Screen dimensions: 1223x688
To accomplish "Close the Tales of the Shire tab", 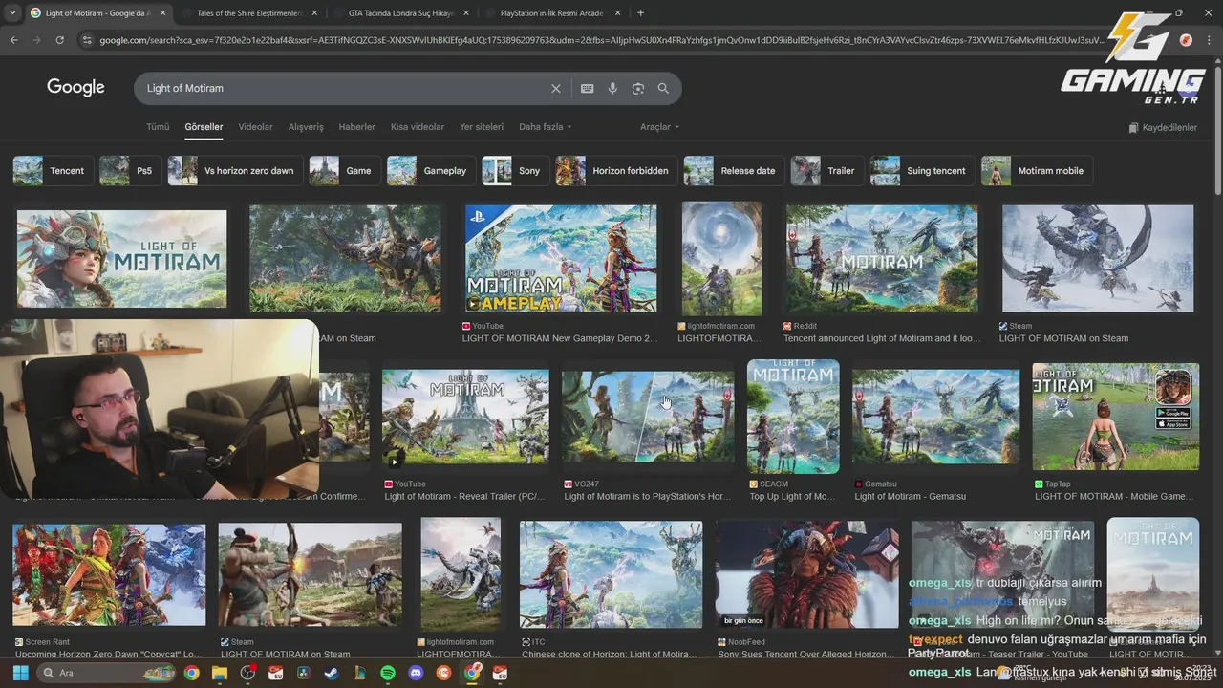I will point(313,13).
